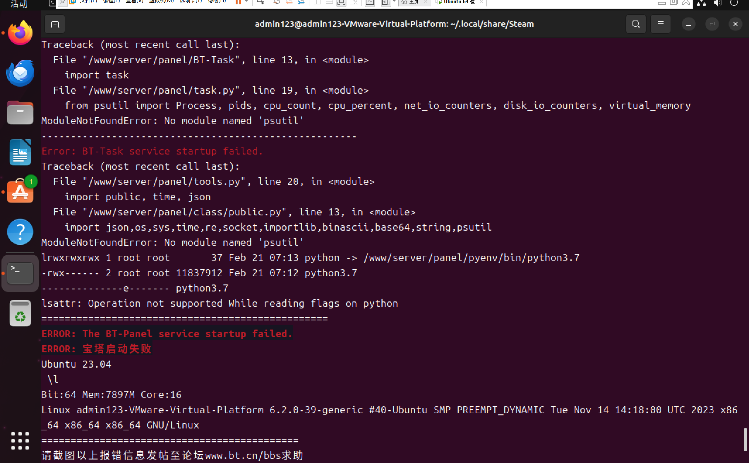Click the terminal vertical scrollbar thumb
This screenshot has height=463, width=749.
745,439
